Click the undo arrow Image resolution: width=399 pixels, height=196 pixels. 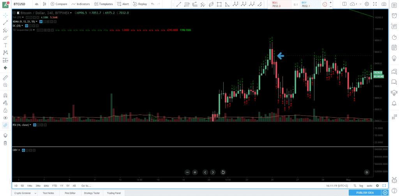pyautogui.click(x=153, y=4)
